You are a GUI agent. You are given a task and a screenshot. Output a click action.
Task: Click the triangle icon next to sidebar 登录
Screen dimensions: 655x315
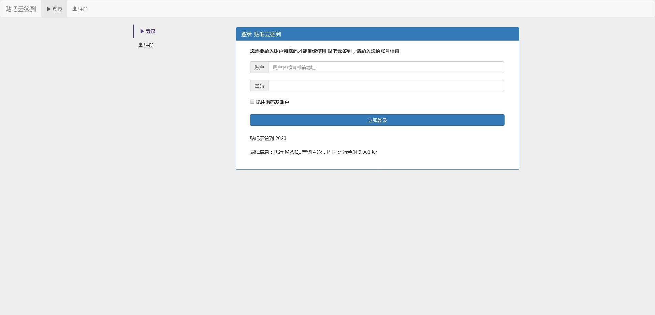coord(142,31)
